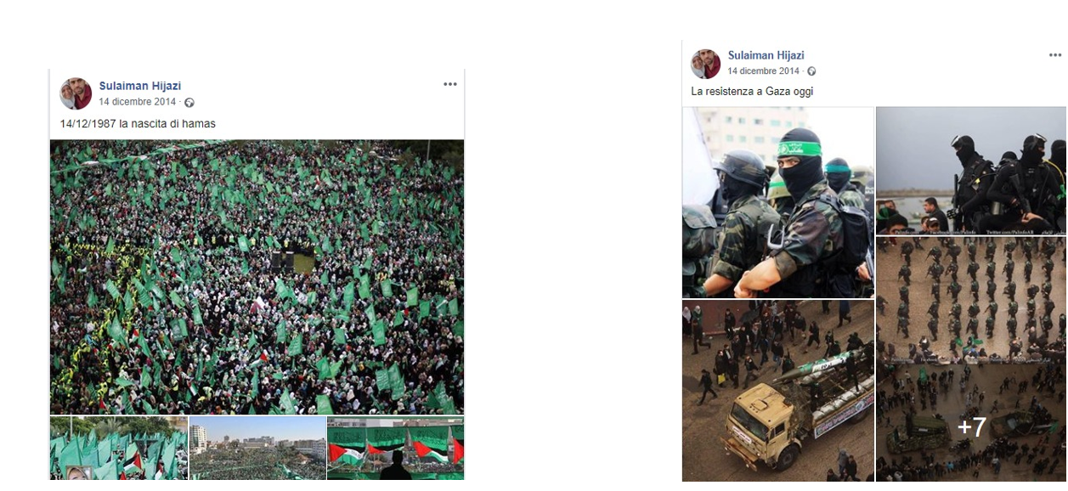
Task: Click the 14 dicembre 2014 date on the right post
Action: click(x=763, y=71)
